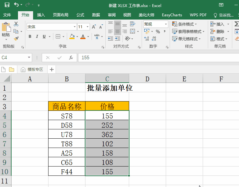
Task: Click the Save icon in title bar
Action: pyautogui.click(x=7, y=5)
